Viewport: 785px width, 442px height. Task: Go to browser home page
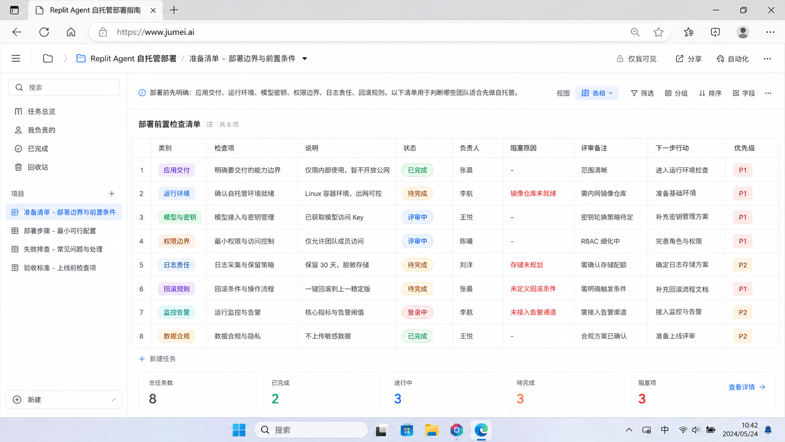click(71, 32)
